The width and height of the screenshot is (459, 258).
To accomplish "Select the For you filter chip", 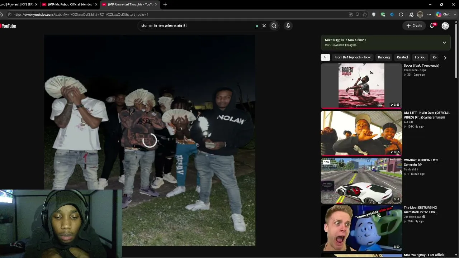I will [x=420, y=57].
